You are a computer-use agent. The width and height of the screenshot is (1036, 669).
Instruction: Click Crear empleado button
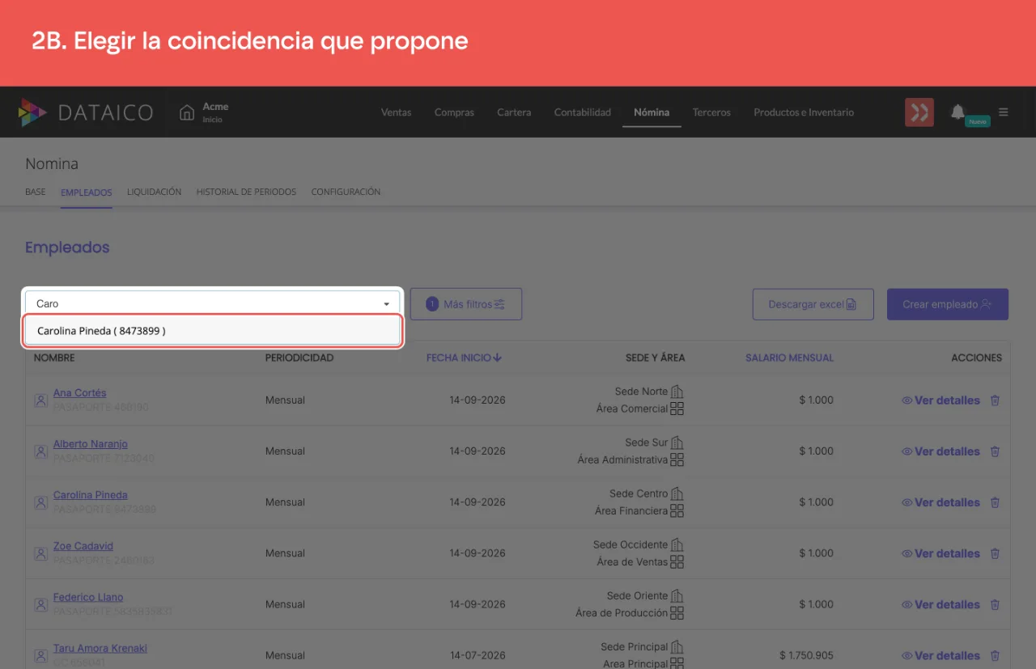(948, 304)
